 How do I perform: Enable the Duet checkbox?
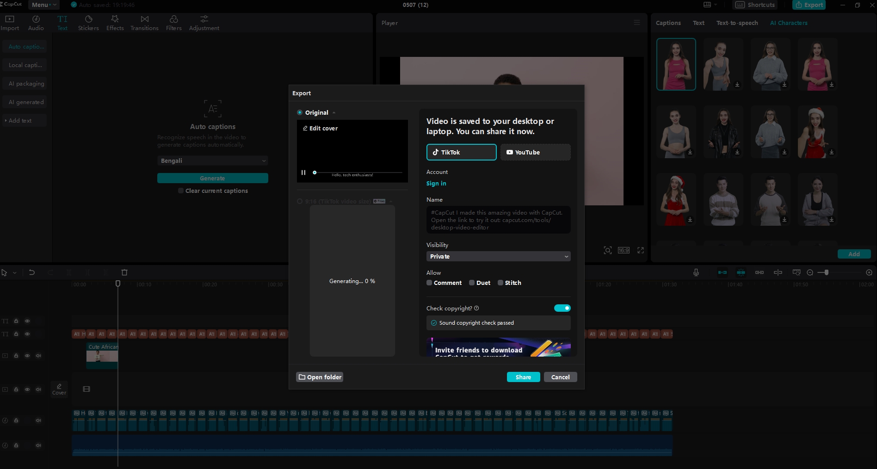pos(472,283)
